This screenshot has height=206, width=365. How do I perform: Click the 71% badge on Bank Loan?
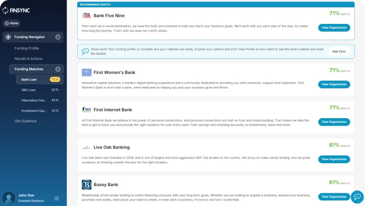pos(55,80)
